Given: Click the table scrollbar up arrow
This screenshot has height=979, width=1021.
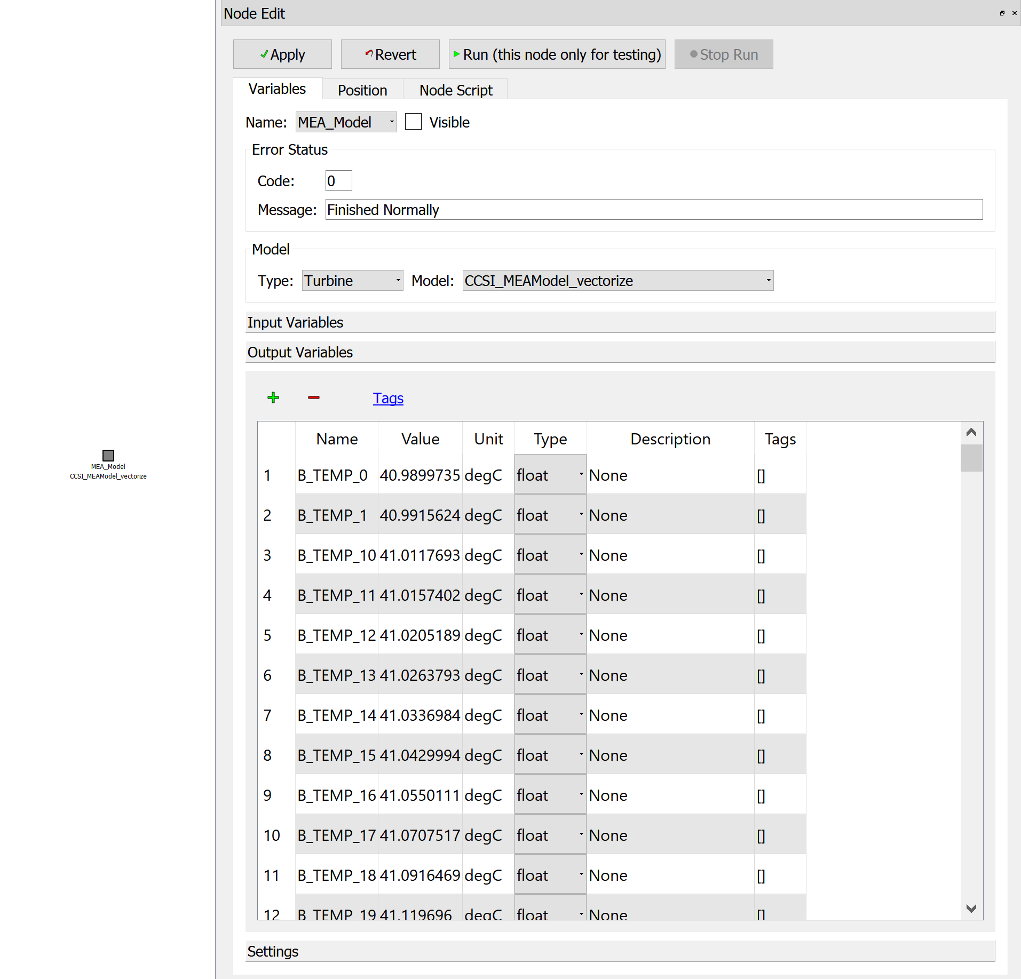Looking at the screenshot, I should tap(971, 432).
